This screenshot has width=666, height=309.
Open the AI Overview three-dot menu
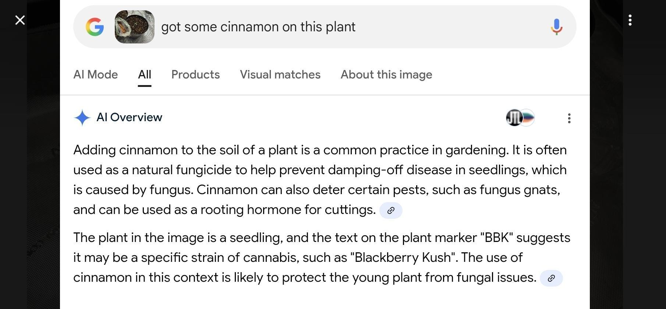(x=569, y=118)
